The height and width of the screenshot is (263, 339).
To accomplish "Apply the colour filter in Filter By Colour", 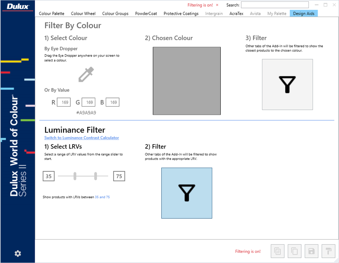I will click(x=287, y=84).
